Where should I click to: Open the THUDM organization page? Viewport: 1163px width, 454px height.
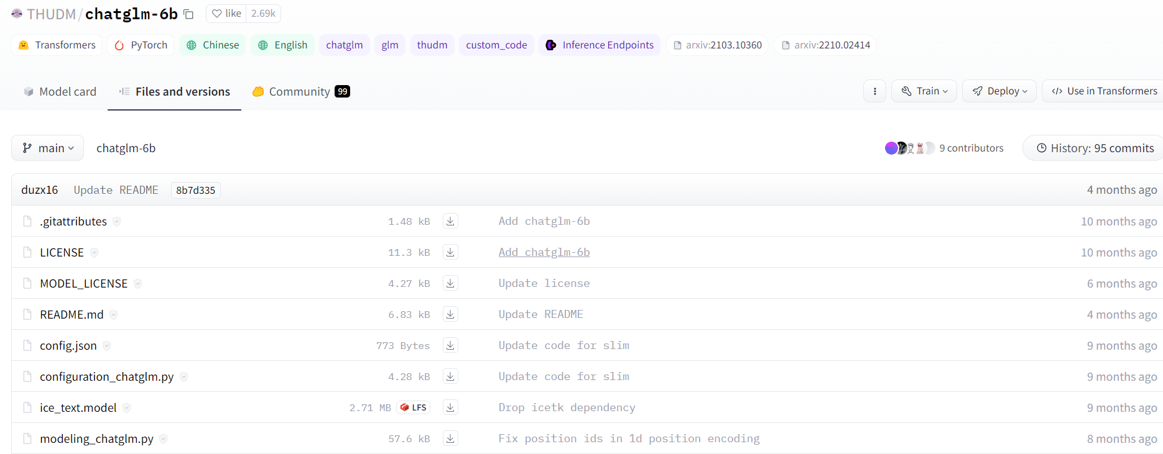tap(51, 14)
